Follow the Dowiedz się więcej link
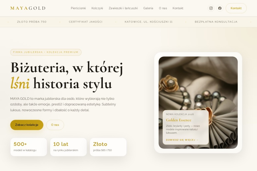The height and width of the screenshot is (171, 257). (182, 140)
